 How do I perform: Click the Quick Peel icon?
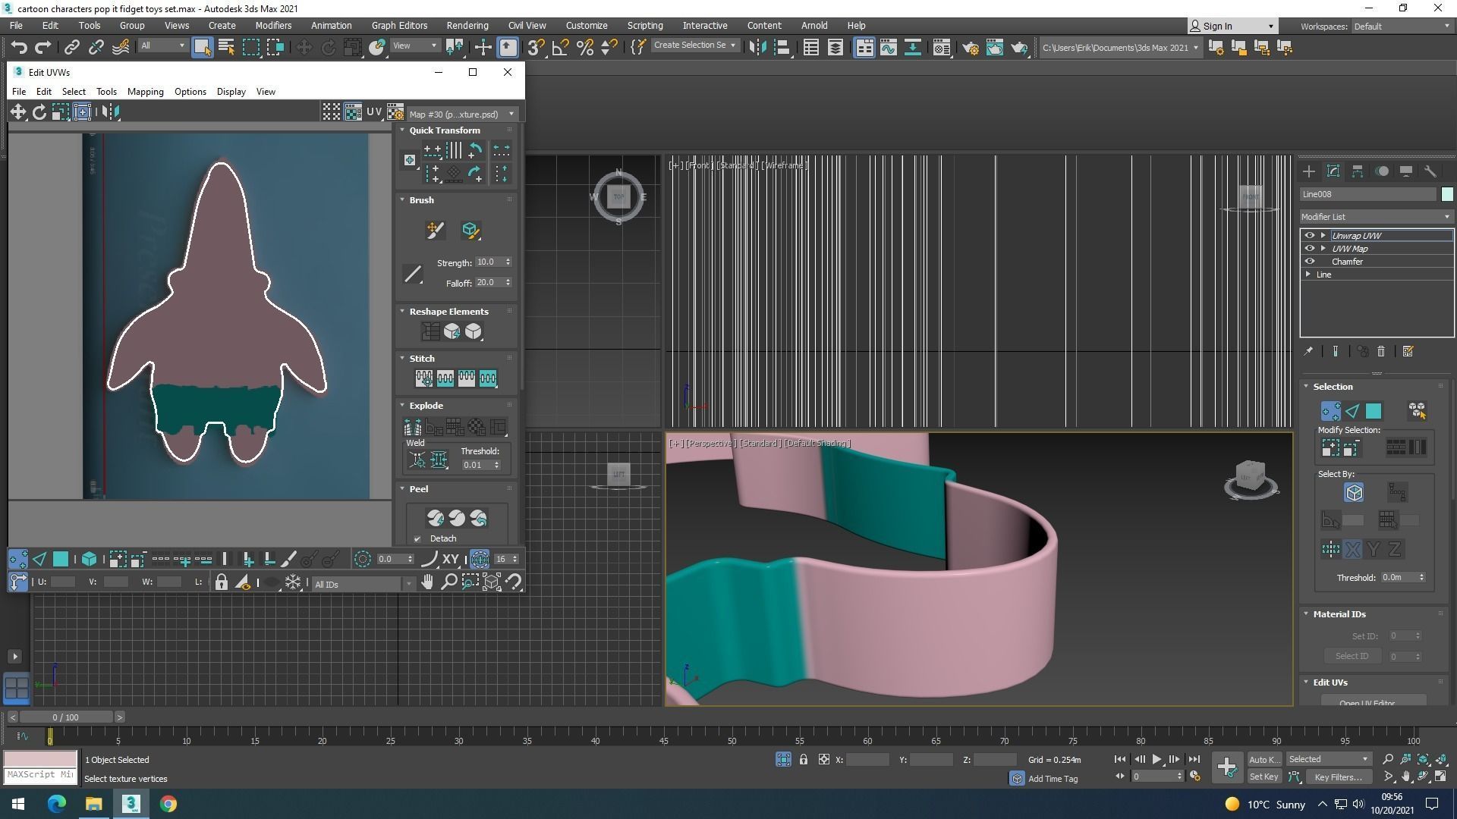pyautogui.click(x=435, y=518)
